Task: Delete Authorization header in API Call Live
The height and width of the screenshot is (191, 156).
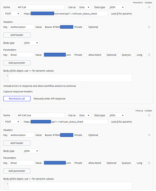Action: (149, 135)
